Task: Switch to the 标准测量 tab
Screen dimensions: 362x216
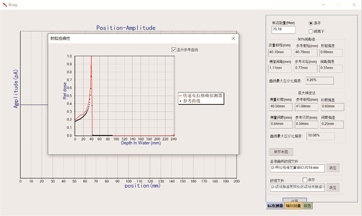Action: (x=275, y=206)
